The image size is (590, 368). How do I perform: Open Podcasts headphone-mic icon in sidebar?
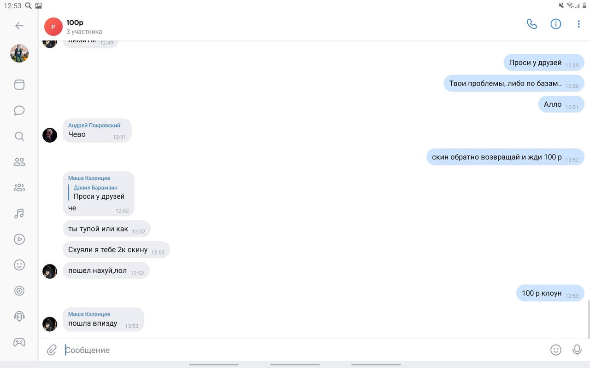pyautogui.click(x=19, y=316)
